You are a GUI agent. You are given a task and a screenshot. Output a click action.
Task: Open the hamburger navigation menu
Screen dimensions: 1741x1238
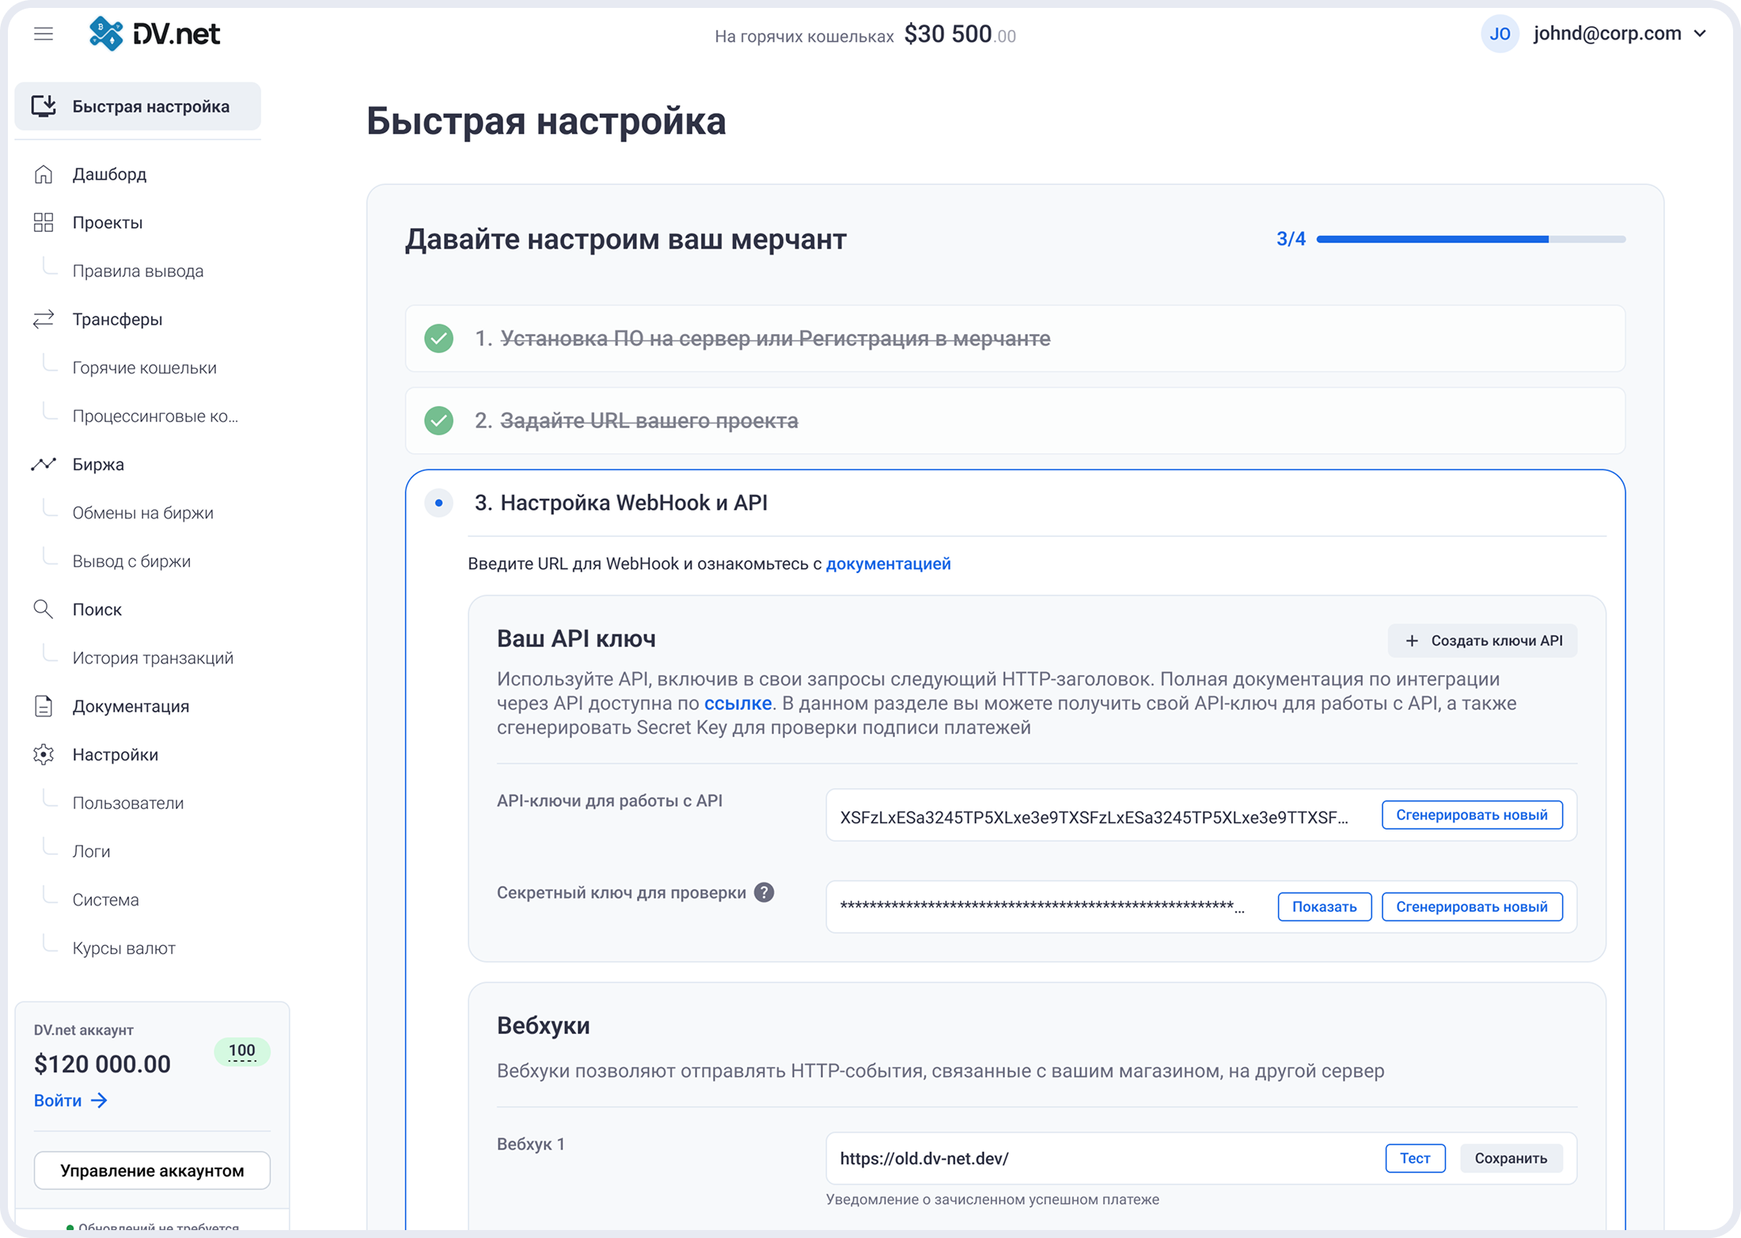(x=44, y=33)
